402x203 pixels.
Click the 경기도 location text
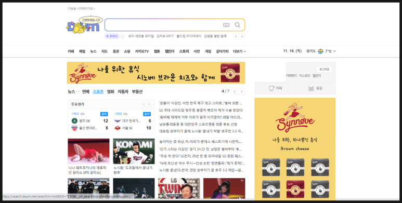pos(311,51)
